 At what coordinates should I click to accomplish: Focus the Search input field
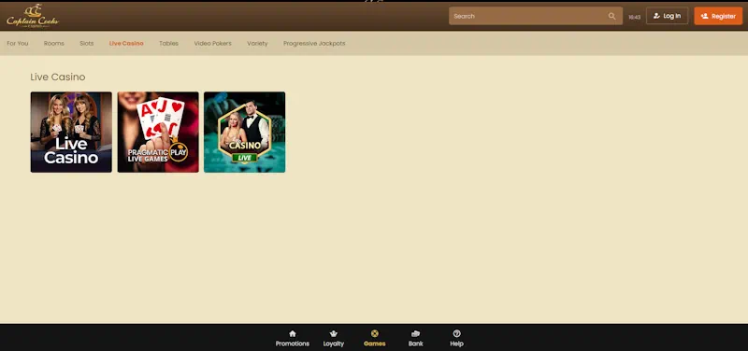point(535,16)
